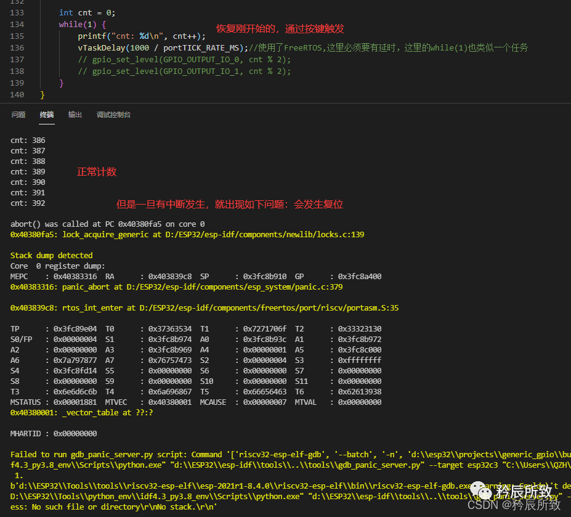Show the 调试控制台 tab

coord(113,115)
